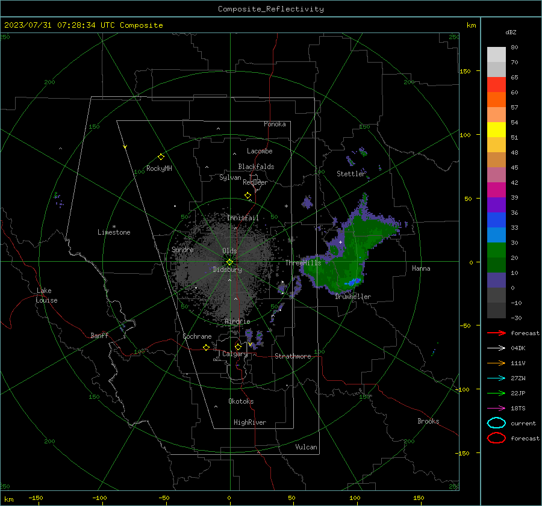Viewport: 542px width, 506px height.
Task: Click the Lacombe city label
Action: (260, 151)
